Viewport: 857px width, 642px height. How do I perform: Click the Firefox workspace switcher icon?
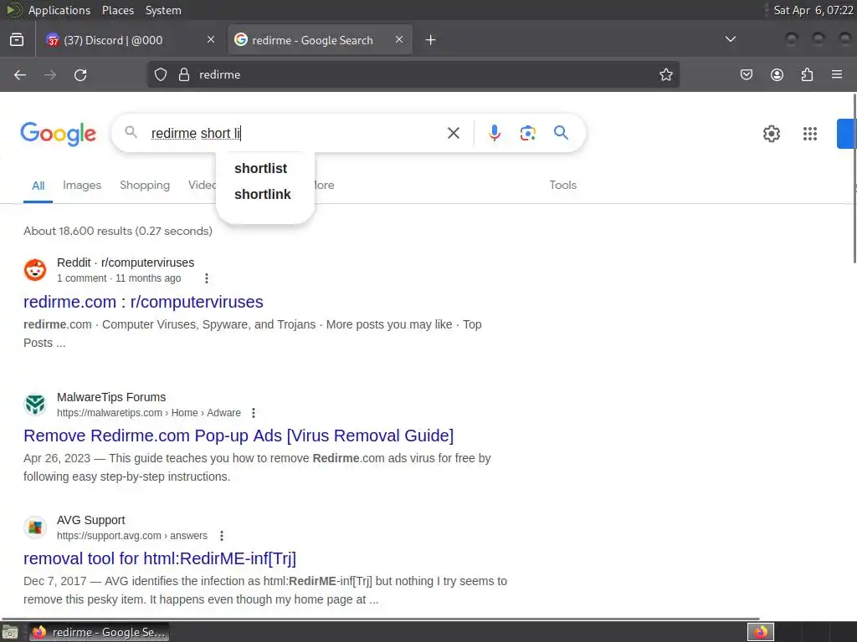click(x=761, y=632)
